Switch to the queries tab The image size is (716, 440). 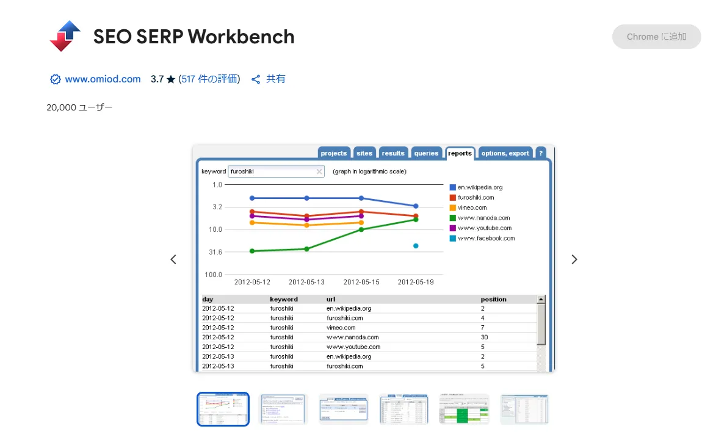427,153
